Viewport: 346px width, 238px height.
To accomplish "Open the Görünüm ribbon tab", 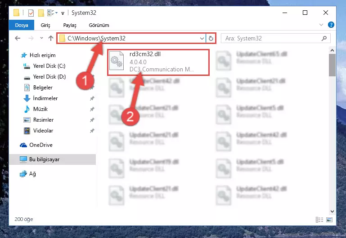I will coord(99,25).
